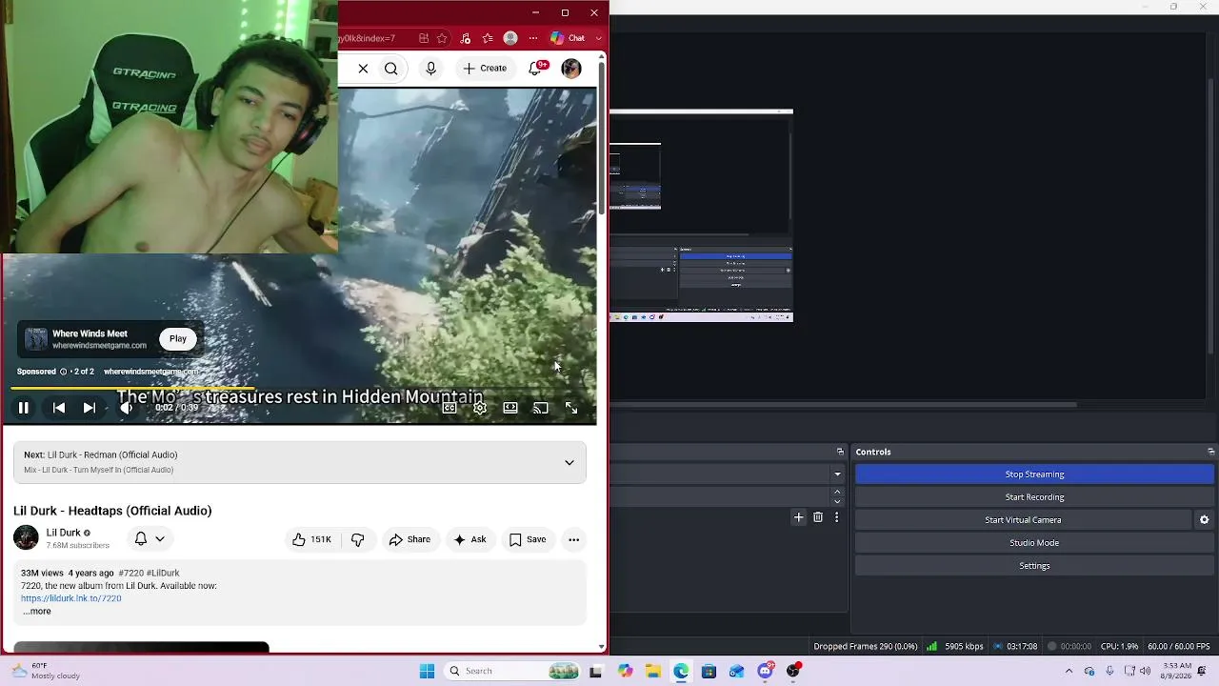Open YouTube player settings gear

click(x=480, y=408)
